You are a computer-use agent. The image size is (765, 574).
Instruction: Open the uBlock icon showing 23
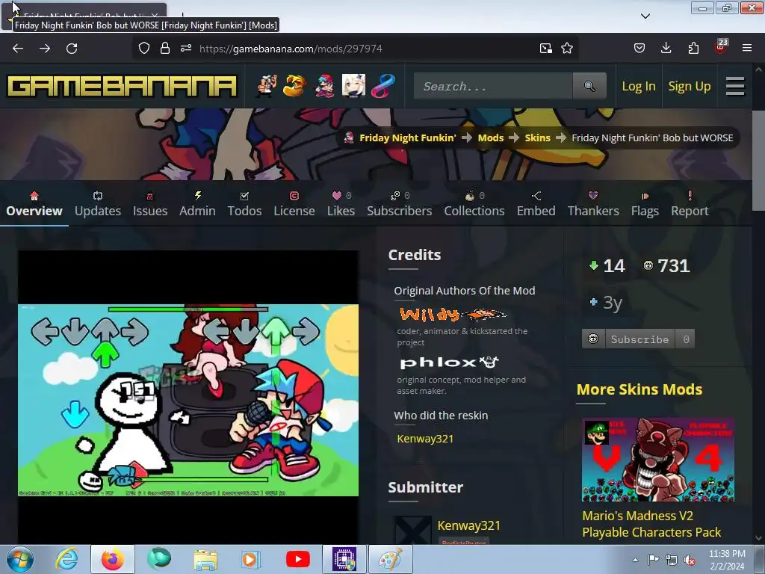point(721,46)
